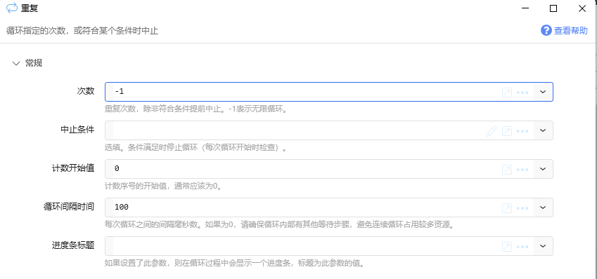The width and height of the screenshot is (597, 279).
Task: Click the description '循环指定的次数，或符合某个条件时中止'
Action: click(x=82, y=31)
